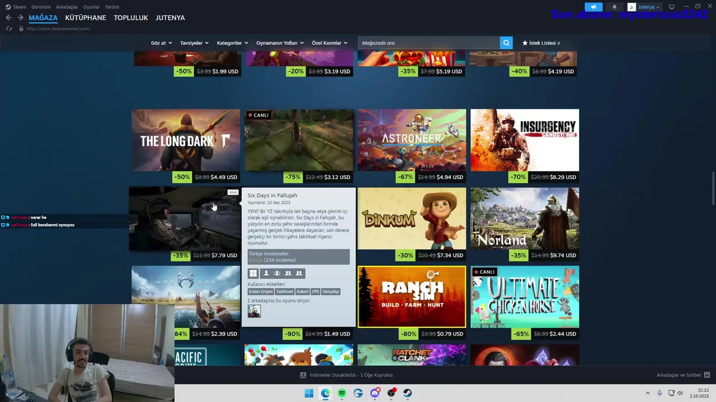Open the Six Days in Fallujah thumbnail
The height and width of the screenshot is (402, 716).
[x=185, y=219]
